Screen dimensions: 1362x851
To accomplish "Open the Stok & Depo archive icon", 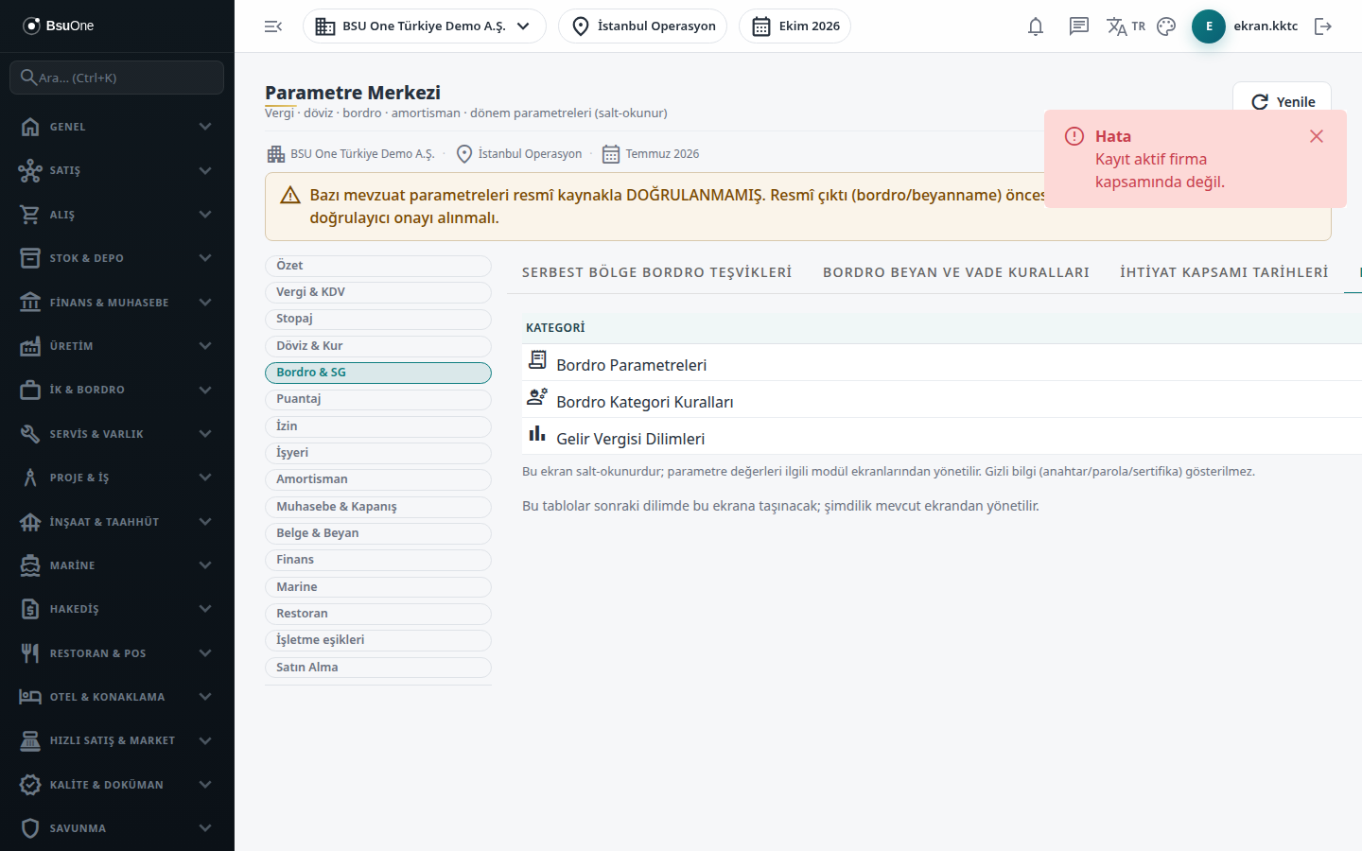I will [30, 258].
